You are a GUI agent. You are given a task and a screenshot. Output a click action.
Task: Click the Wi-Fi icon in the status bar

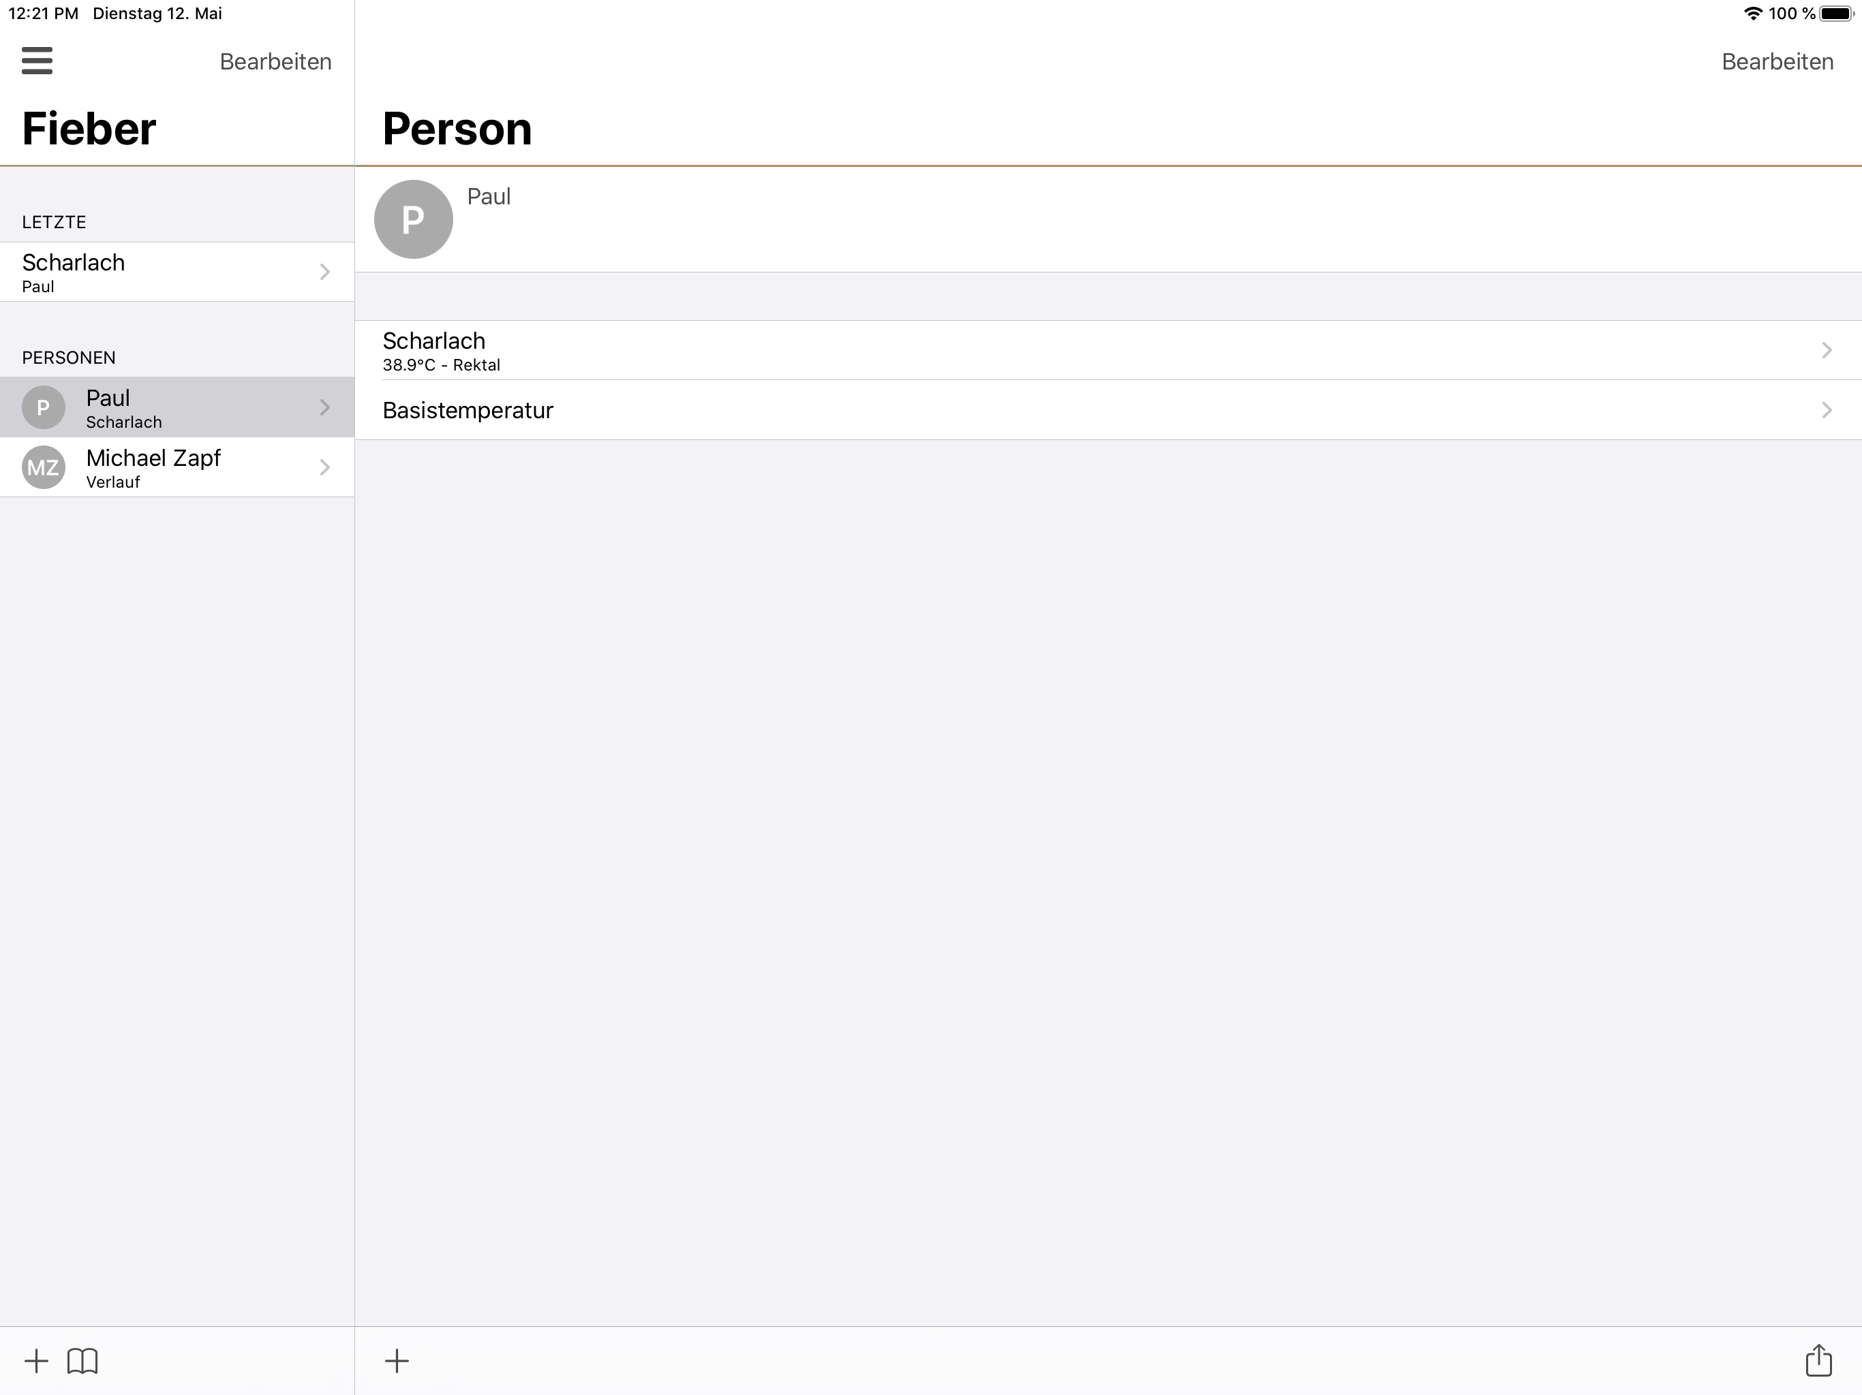pos(1752,13)
